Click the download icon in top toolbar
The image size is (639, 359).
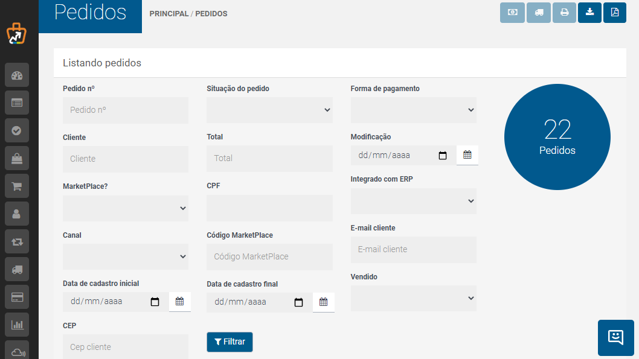589,12
